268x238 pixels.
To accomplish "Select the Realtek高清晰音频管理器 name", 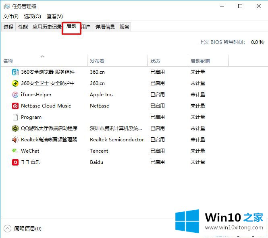I will pyautogui.click(x=49, y=139).
